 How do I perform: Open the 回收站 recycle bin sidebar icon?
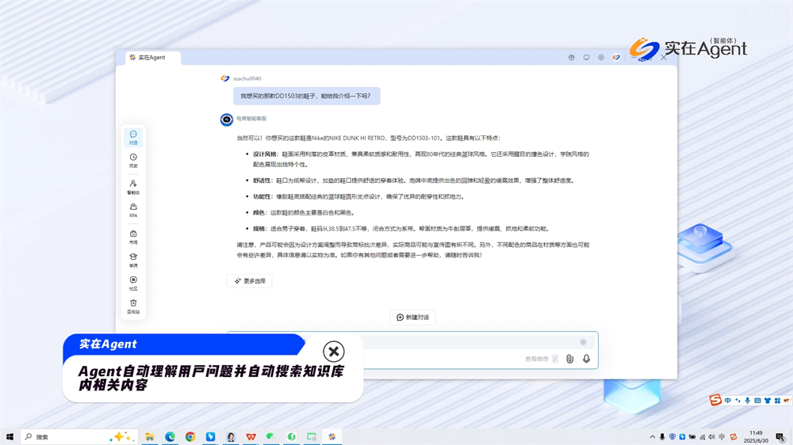tap(133, 306)
